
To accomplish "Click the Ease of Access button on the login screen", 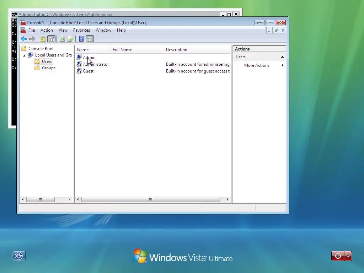I will pos(19,256).
